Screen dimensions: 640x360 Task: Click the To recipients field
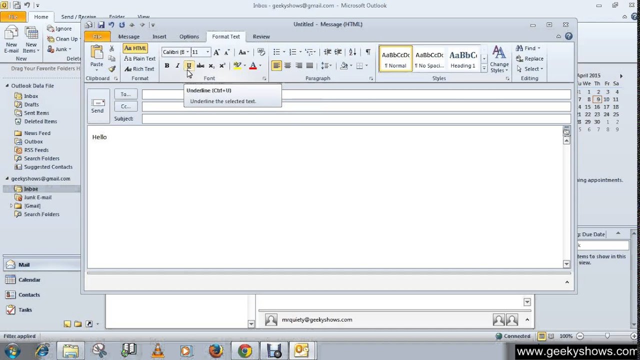pos(356,94)
